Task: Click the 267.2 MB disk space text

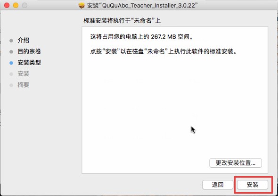Action: pyautogui.click(x=164, y=37)
